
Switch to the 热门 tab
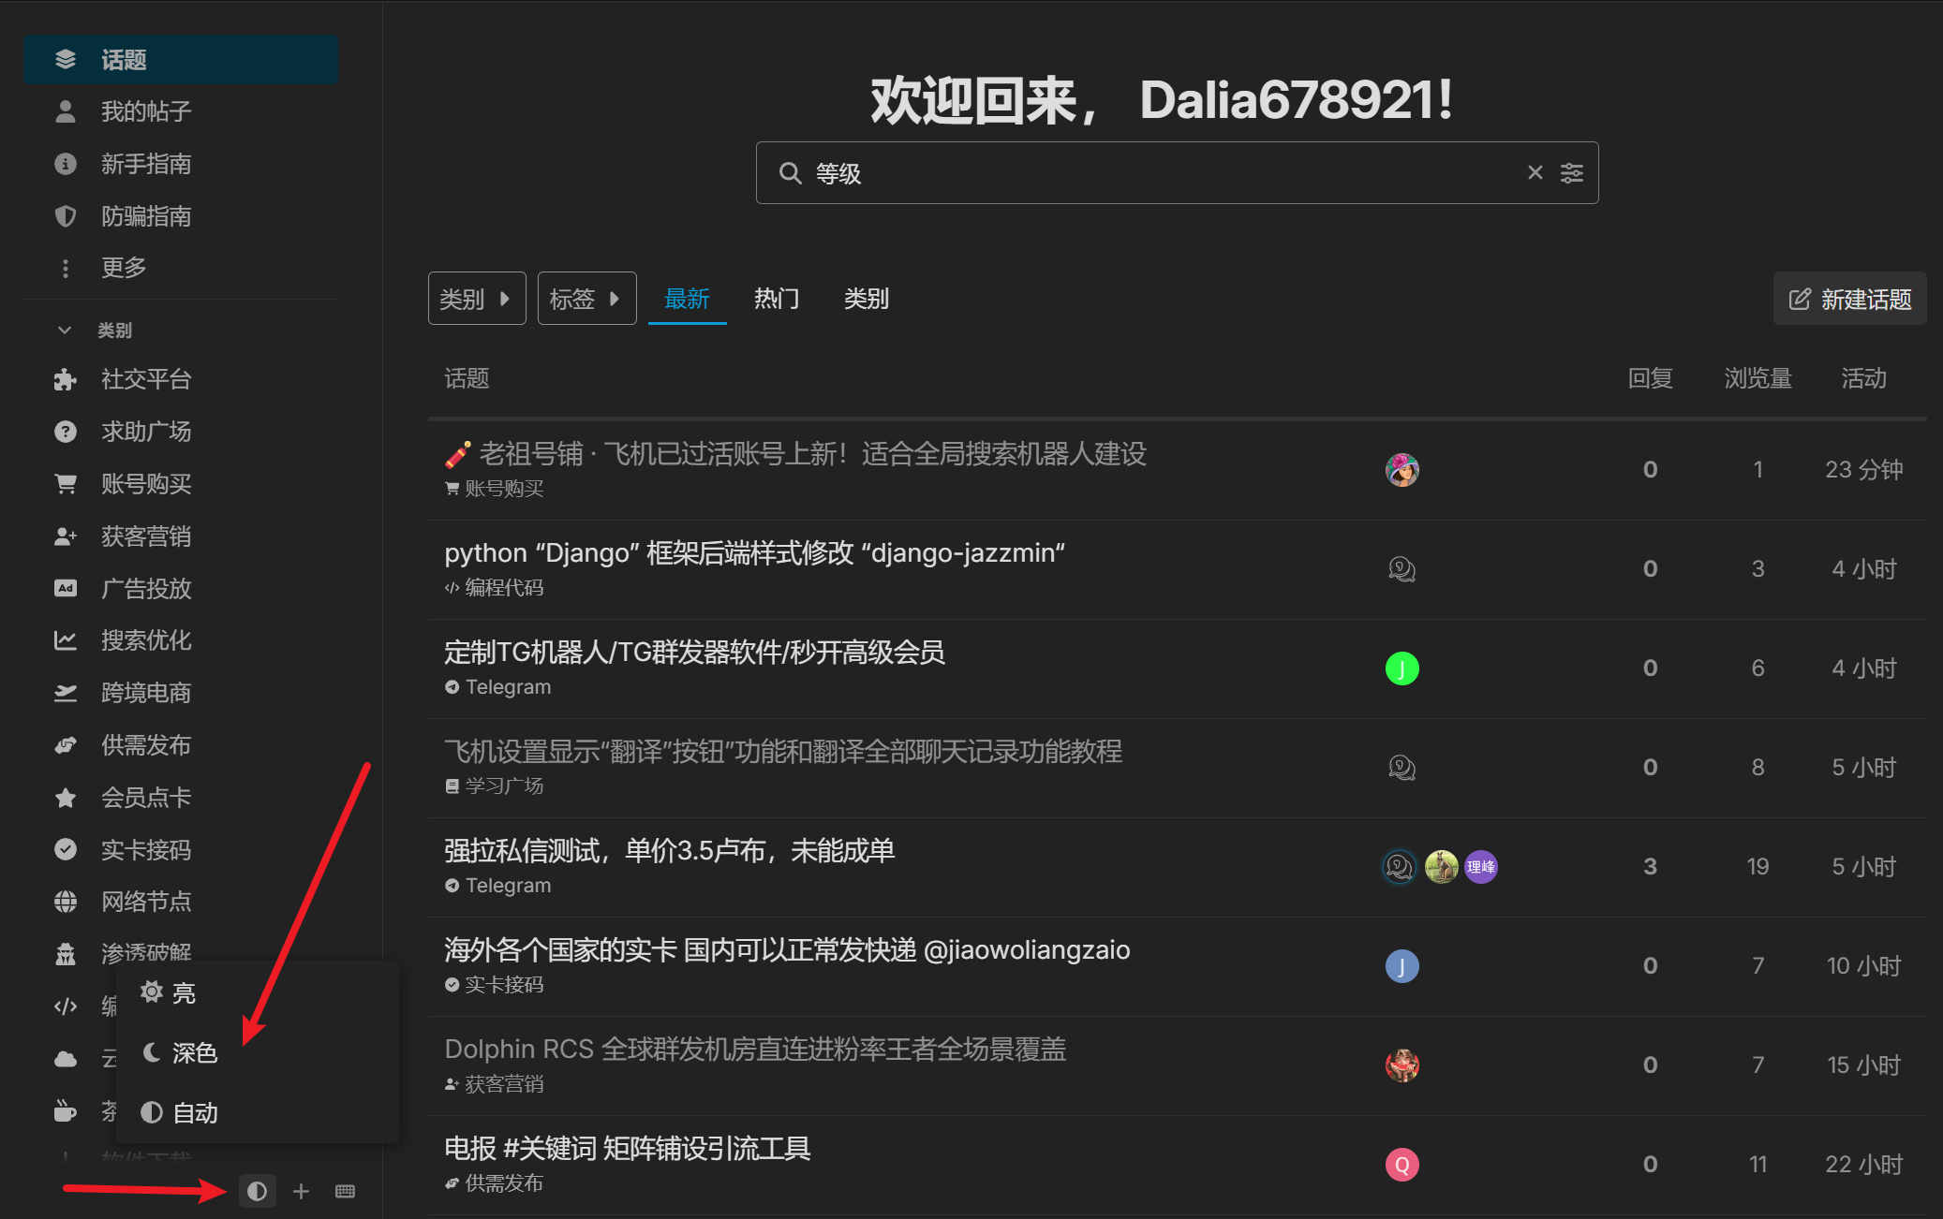(777, 299)
